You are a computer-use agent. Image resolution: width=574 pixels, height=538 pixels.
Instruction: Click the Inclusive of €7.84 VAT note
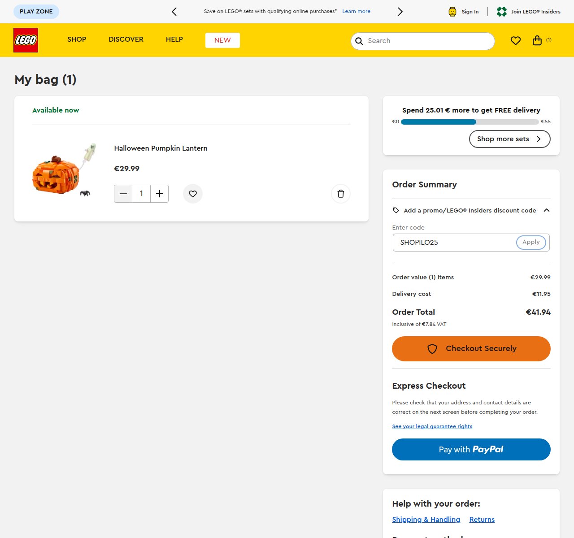(419, 324)
